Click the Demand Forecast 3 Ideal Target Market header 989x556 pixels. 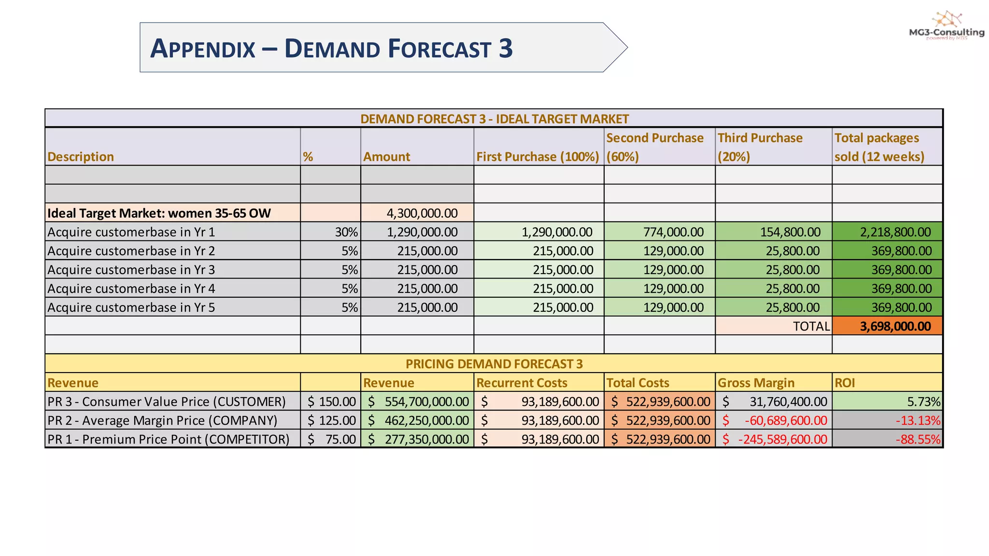click(x=494, y=119)
